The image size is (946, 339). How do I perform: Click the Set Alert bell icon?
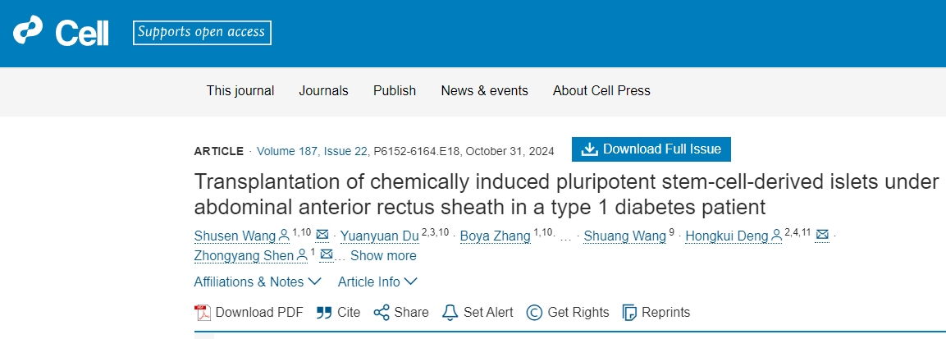450,313
